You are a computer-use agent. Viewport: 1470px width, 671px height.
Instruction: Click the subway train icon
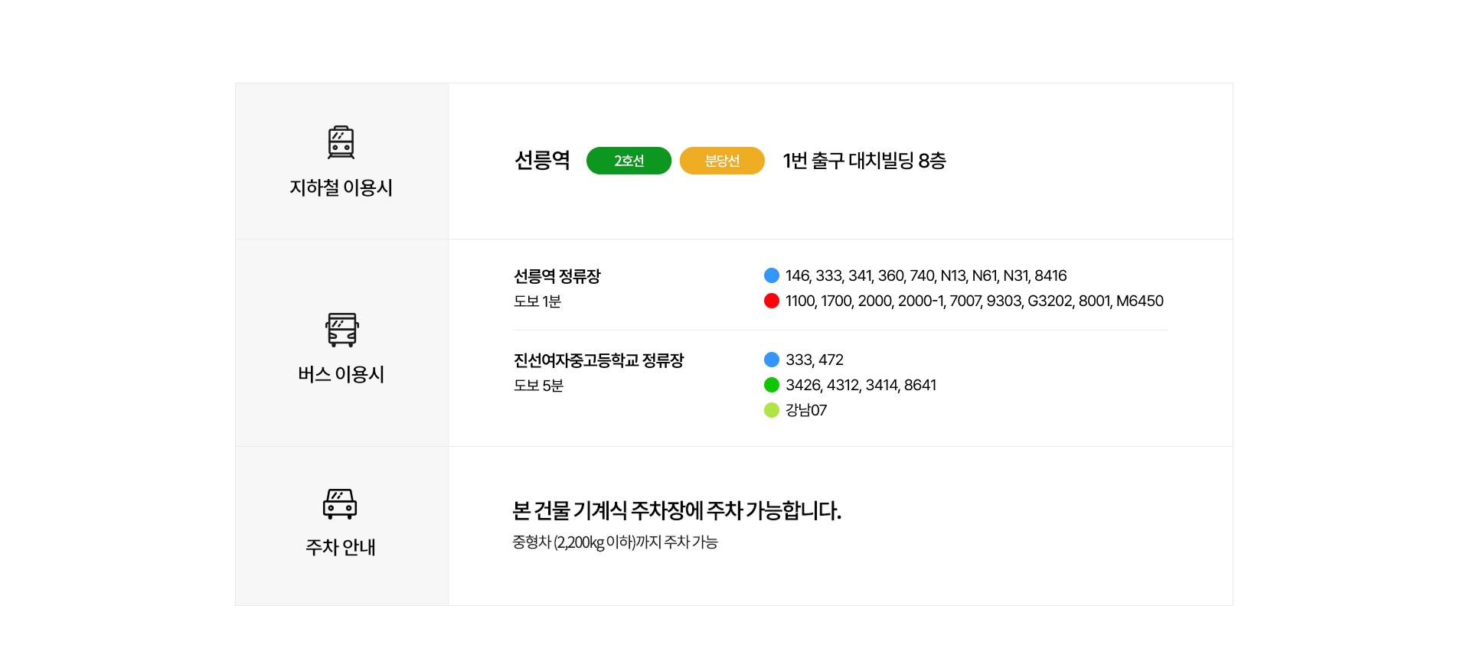[341, 142]
